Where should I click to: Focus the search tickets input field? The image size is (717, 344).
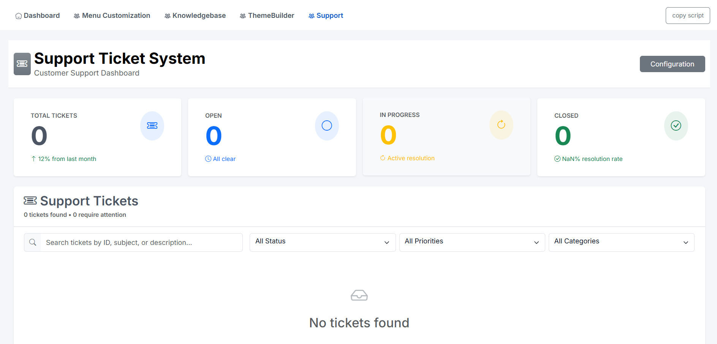[x=141, y=242]
